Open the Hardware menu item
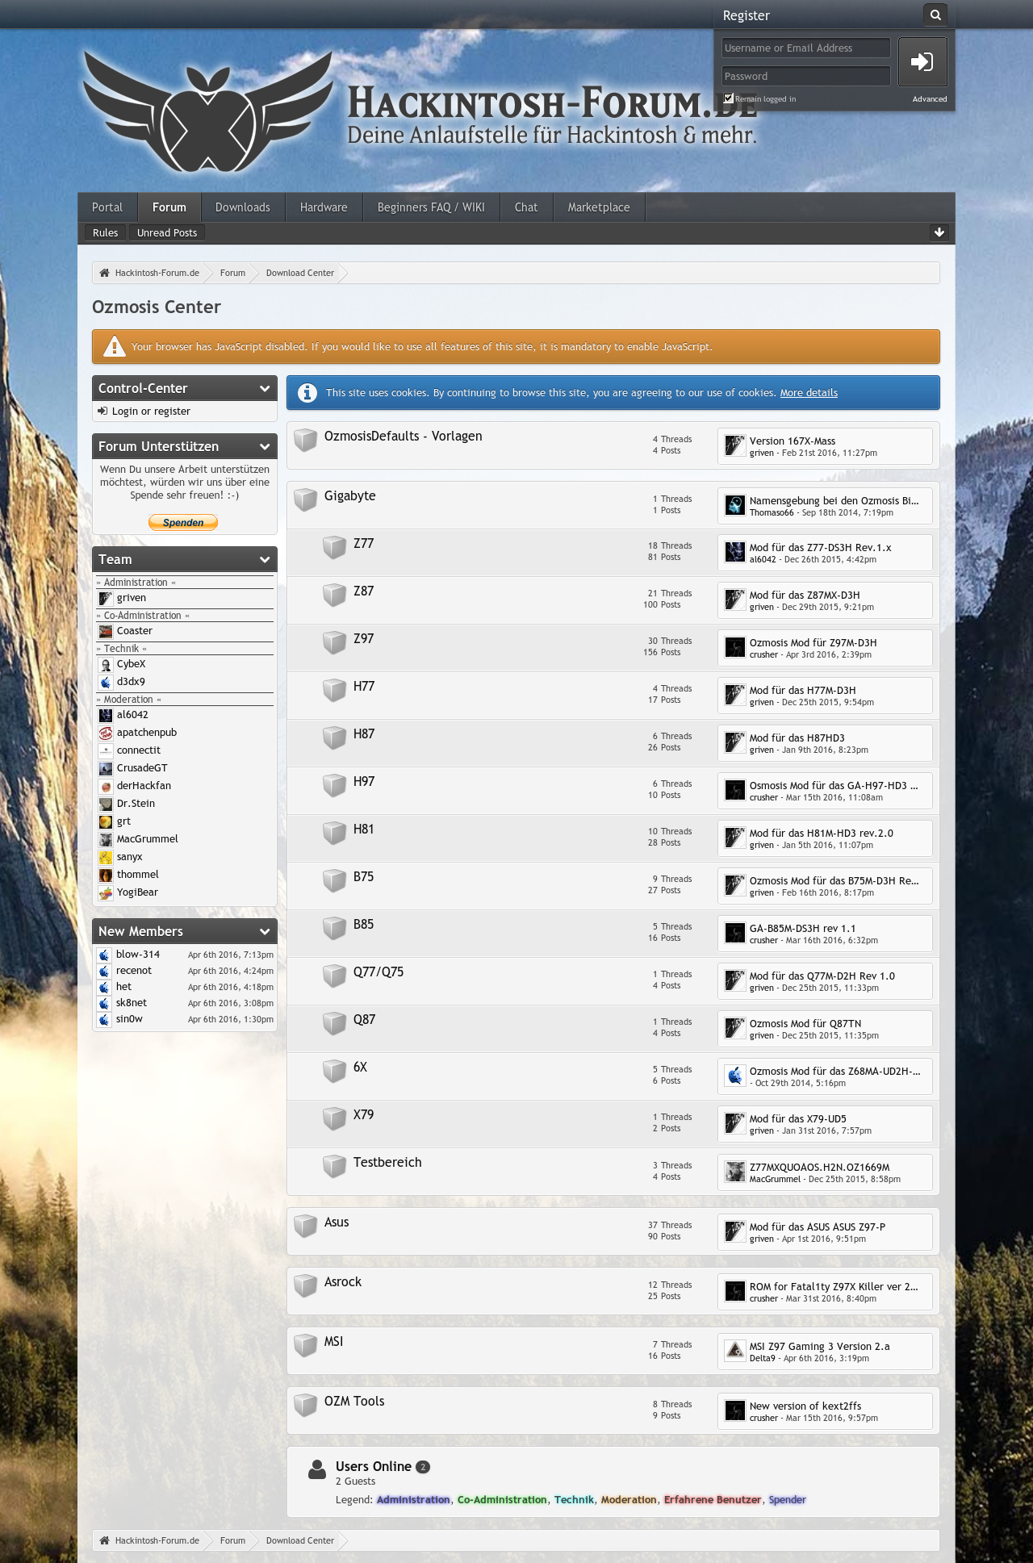1033x1563 pixels. (324, 207)
